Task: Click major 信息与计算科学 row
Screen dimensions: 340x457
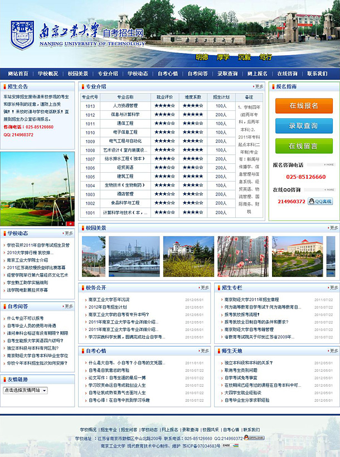Action: (125, 115)
